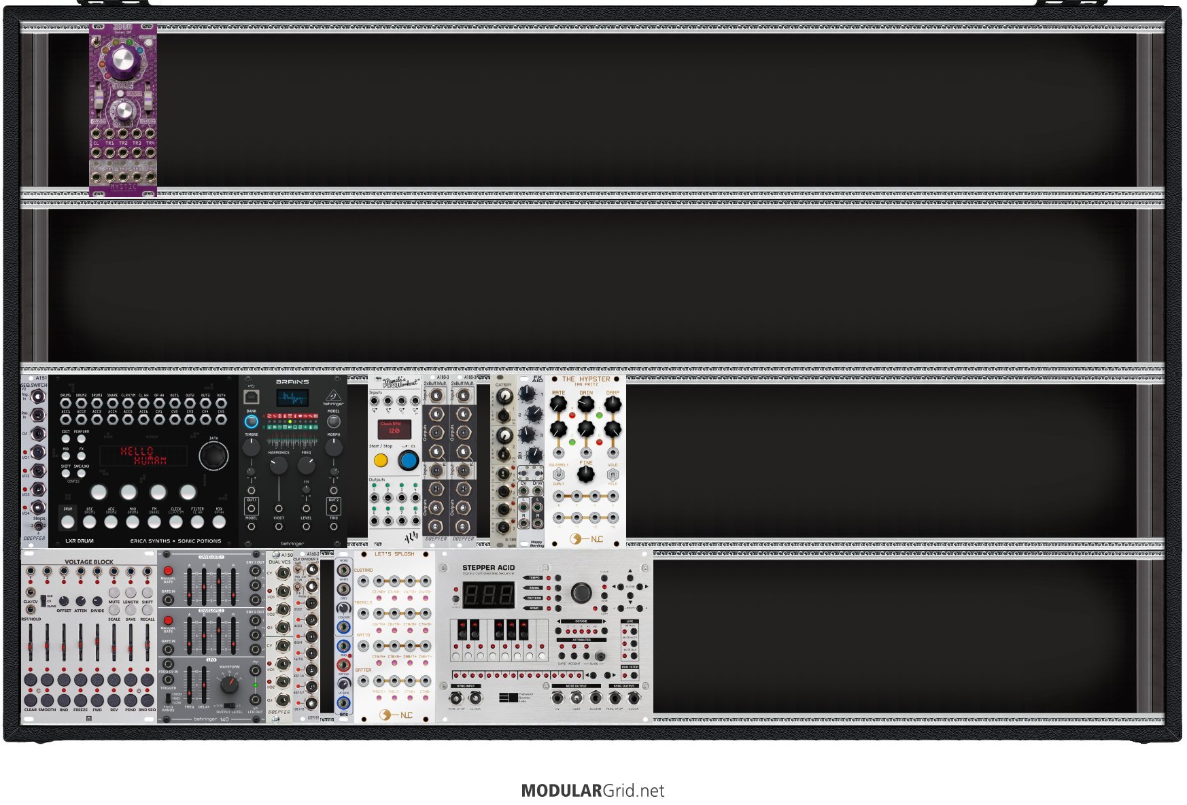The height and width of the screenshot is (805, 1187).
Task: Select the MIX / OP HH voice button
Action: coord(219,521)
